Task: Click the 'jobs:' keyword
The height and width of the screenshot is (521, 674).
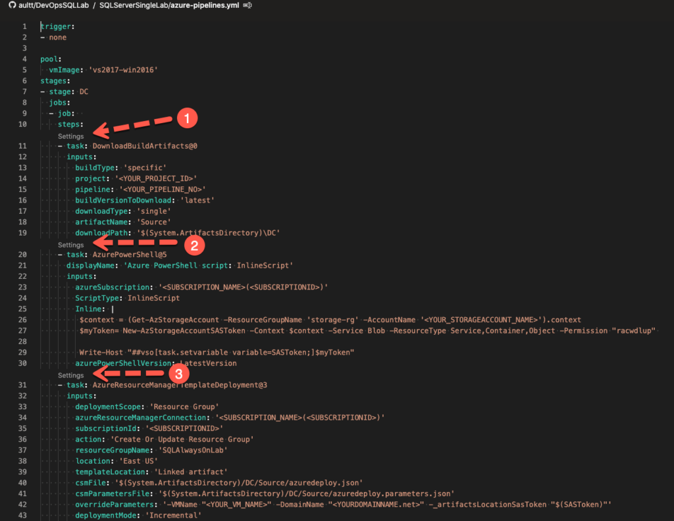Action: (59, 102)
